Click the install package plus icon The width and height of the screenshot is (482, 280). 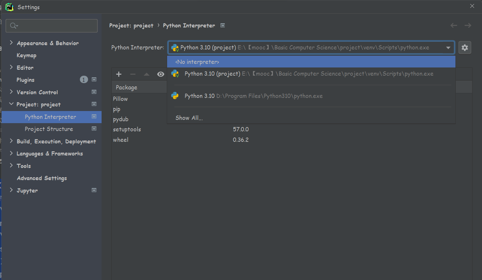[x=119, y=74]
